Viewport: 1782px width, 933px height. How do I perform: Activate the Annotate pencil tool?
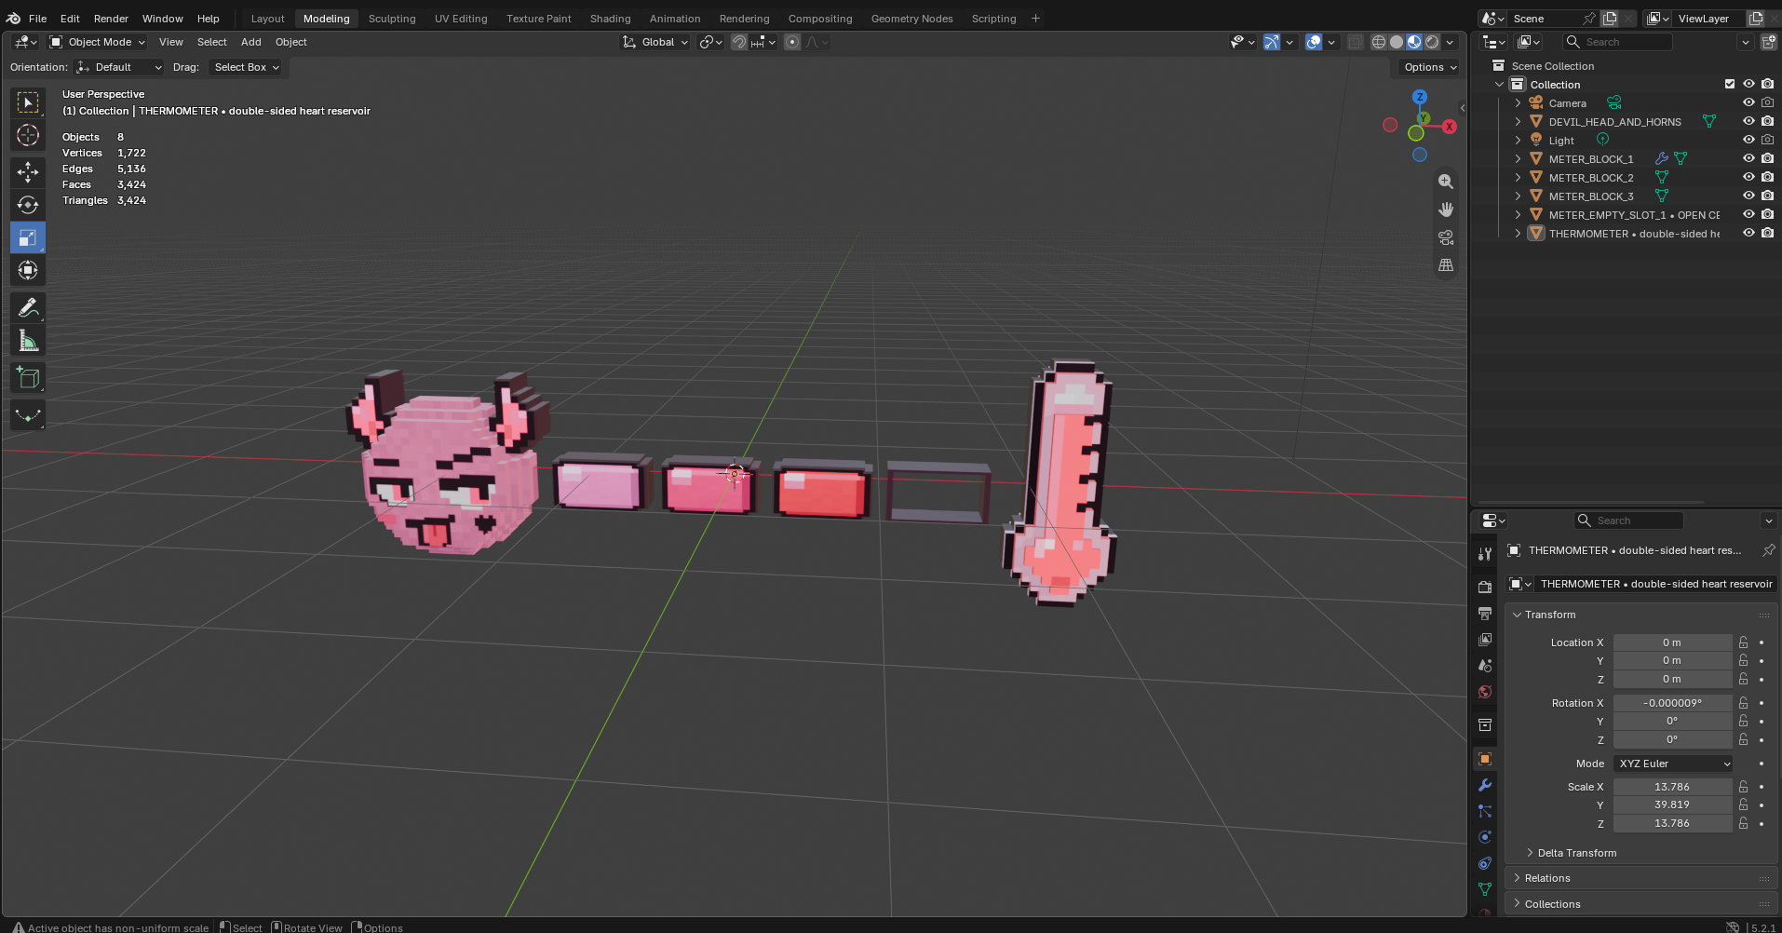click(x=28, y=307)
